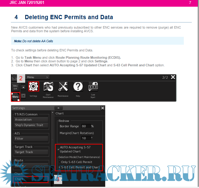Click the Margin Chart Rotation value field

click(x=86, y=138)
